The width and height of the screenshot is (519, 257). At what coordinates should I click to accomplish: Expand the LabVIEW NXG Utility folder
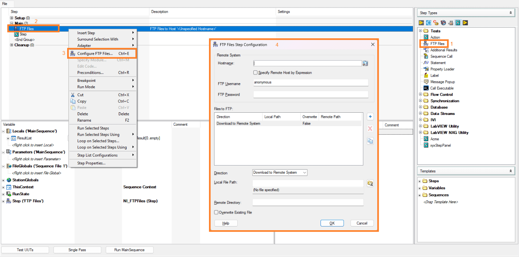pos(421,132)
